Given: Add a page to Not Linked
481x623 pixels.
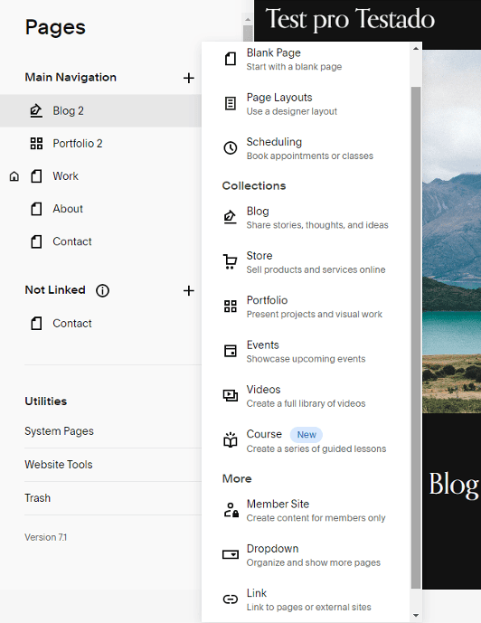Looking at the screenshot, I should [x=189, y=291].
